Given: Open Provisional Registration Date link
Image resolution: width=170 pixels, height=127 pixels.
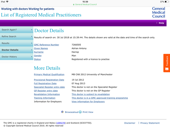Looking at the screenshot, I should (x=49, y=80).
